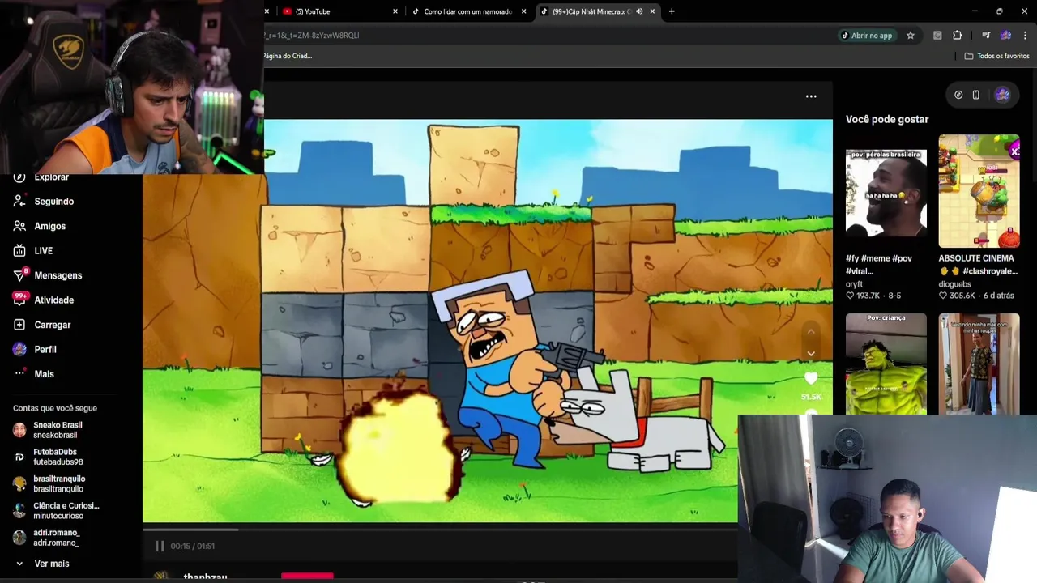Open the ABSOLUTE CINEMA clash royale thumbnail

tap(979, 191)
